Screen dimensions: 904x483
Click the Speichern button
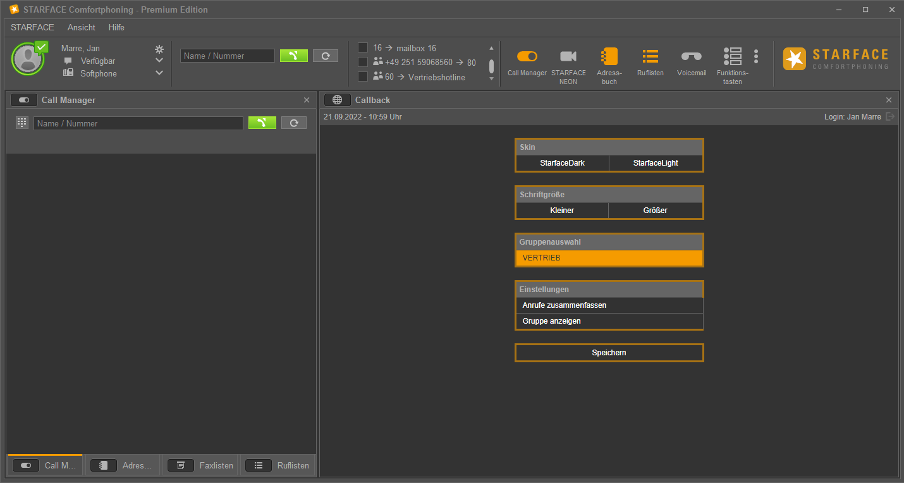pyautogui.click(x=609, y=353)
